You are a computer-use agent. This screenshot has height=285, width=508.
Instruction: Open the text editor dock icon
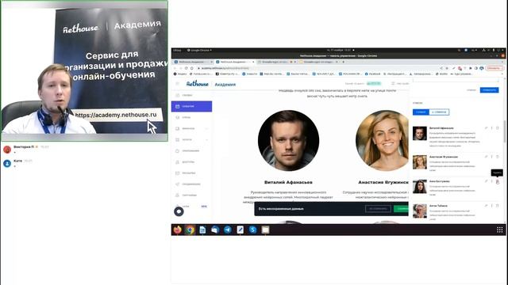click(x=240, y=230)
